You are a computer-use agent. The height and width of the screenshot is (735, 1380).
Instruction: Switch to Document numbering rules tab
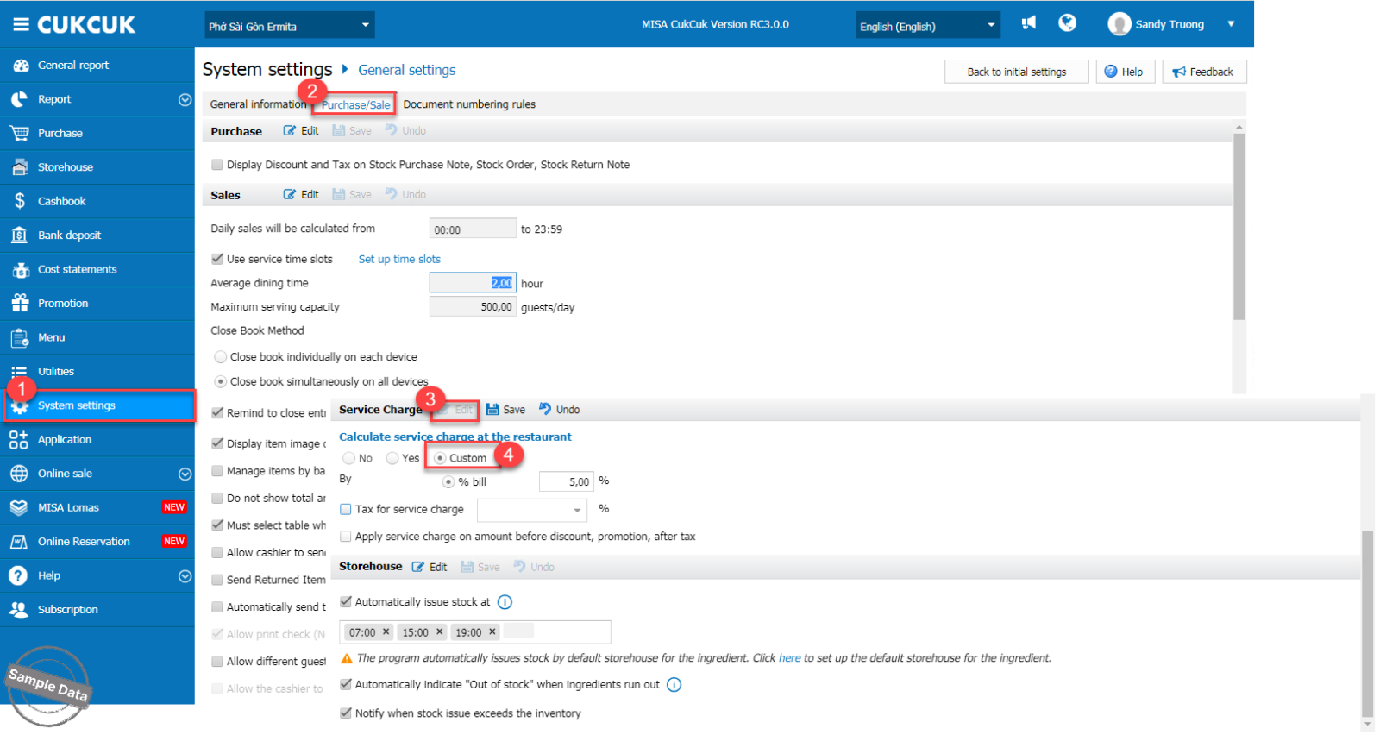[469, 104]
